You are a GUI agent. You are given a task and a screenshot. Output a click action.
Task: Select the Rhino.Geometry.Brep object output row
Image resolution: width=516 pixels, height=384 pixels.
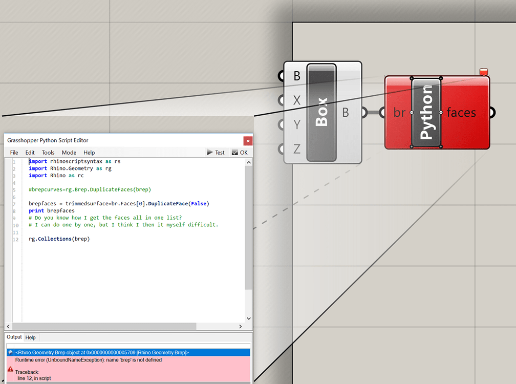(x=128, y=352)
